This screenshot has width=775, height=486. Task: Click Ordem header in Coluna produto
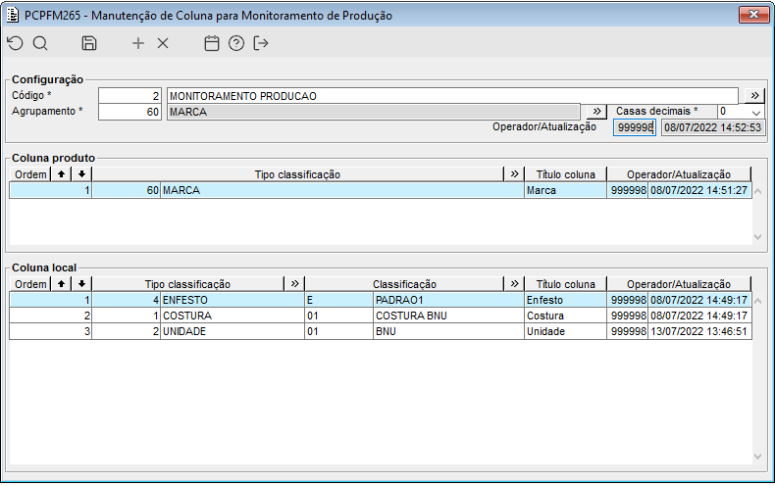click(30, 174)
